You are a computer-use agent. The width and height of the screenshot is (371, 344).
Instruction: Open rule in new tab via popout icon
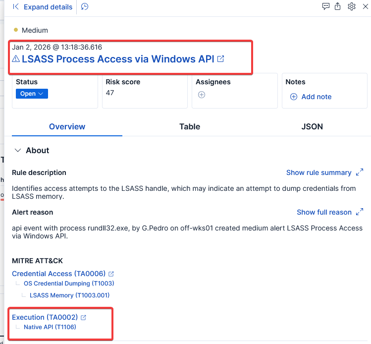click(x=221, y=59)
